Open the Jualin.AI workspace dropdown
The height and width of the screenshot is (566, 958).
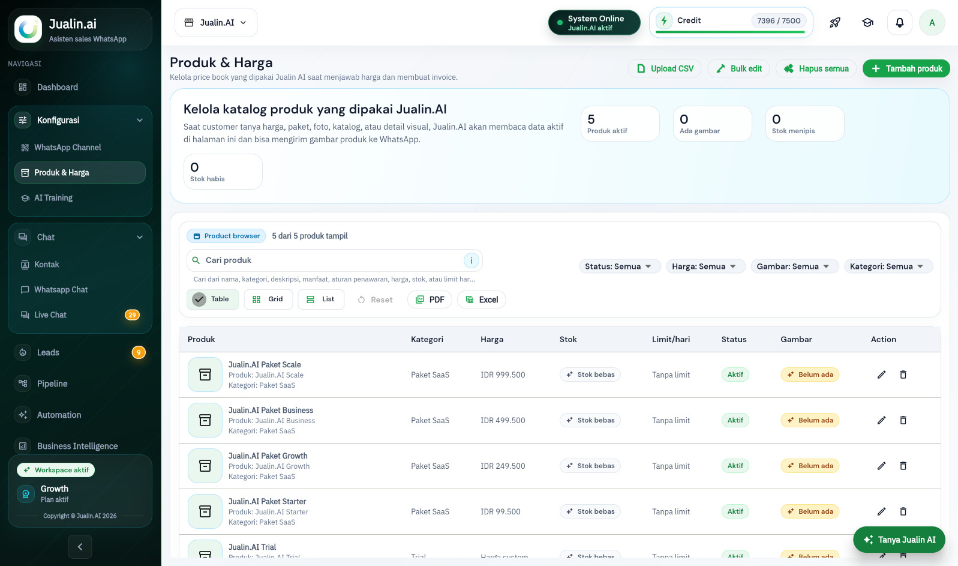(x=216, y=23)
